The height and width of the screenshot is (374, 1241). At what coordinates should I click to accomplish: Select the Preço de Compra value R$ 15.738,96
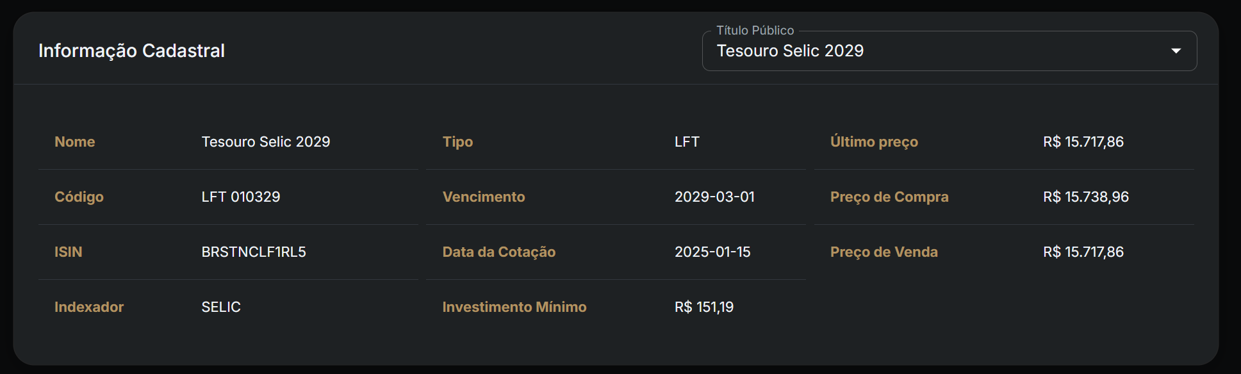1085,197
